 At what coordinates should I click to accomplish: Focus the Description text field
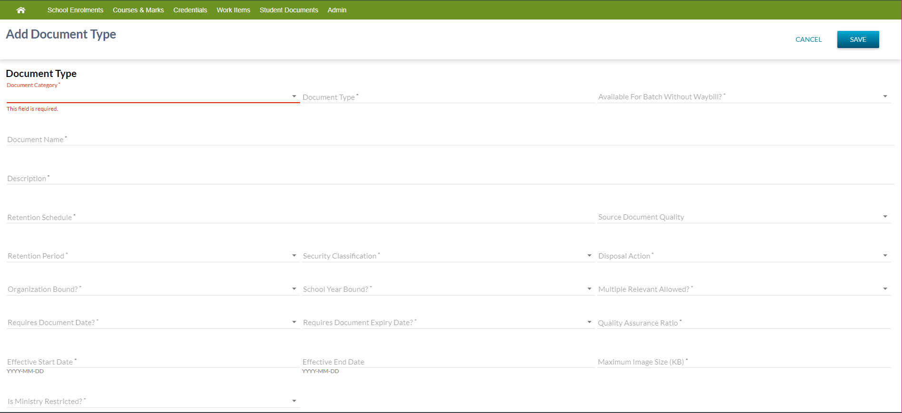[x=450, y=178]
